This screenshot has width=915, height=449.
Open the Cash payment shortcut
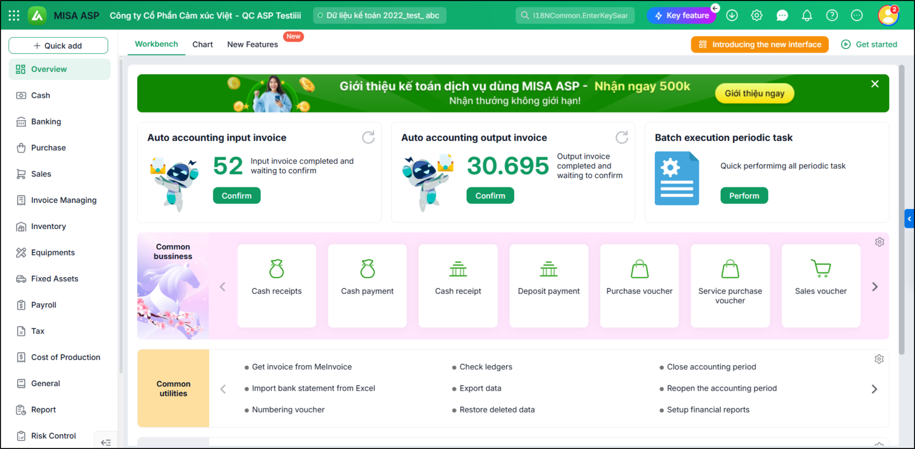(x=367, y=286)
